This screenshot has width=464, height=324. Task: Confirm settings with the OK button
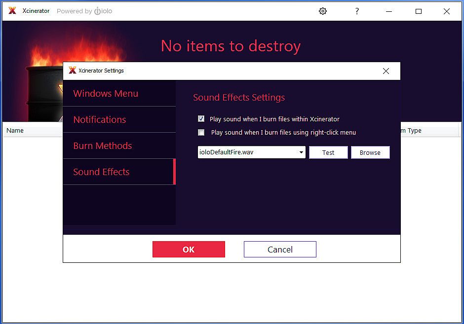click(x=189, y=249)
